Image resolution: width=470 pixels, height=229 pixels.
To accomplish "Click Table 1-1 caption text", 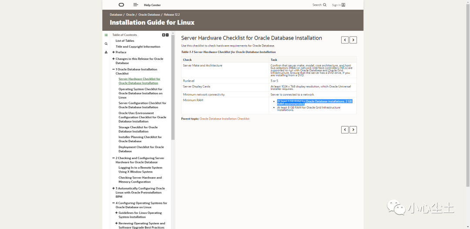I will tap(228, 52).
